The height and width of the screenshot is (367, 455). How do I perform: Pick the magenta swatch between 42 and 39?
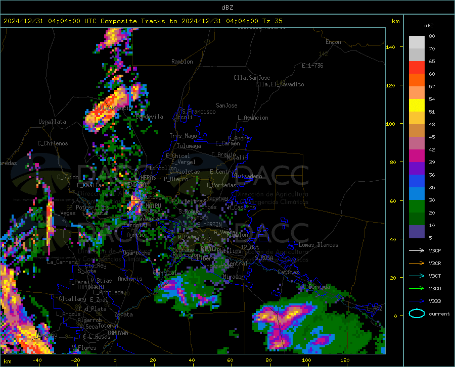(x=417, y=156)
